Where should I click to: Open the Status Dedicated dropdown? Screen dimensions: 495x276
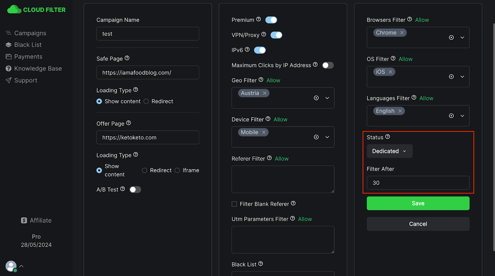(x=389, y=151)
